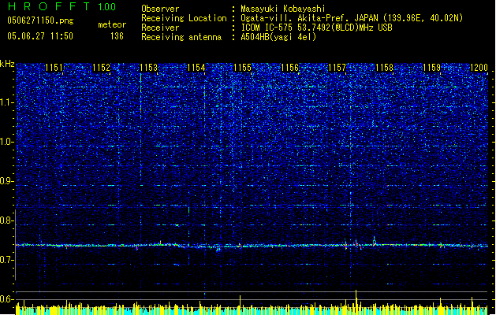The image size is (496, 315).
Task: Click the kHz axis unit label
Action: 7,64
